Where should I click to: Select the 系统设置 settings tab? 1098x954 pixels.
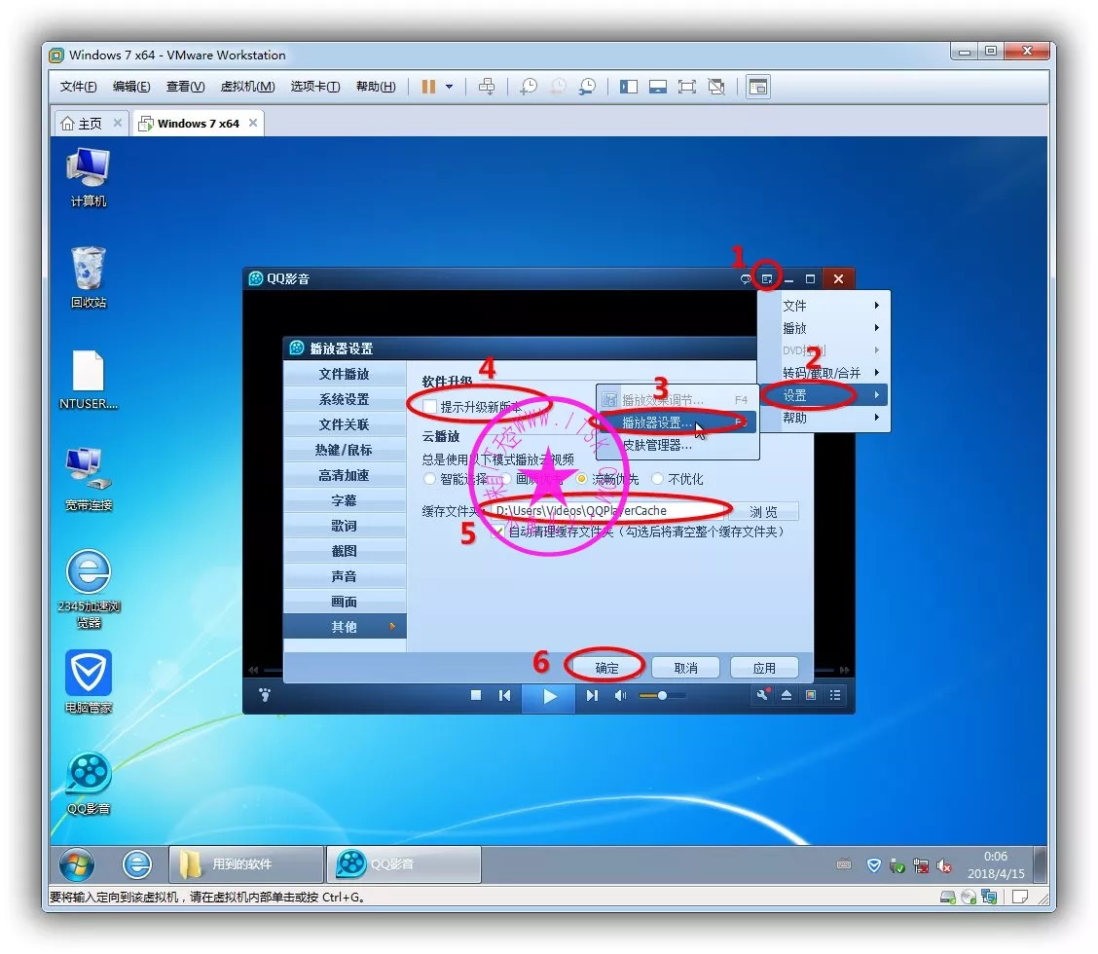click(x=344, y=399)
